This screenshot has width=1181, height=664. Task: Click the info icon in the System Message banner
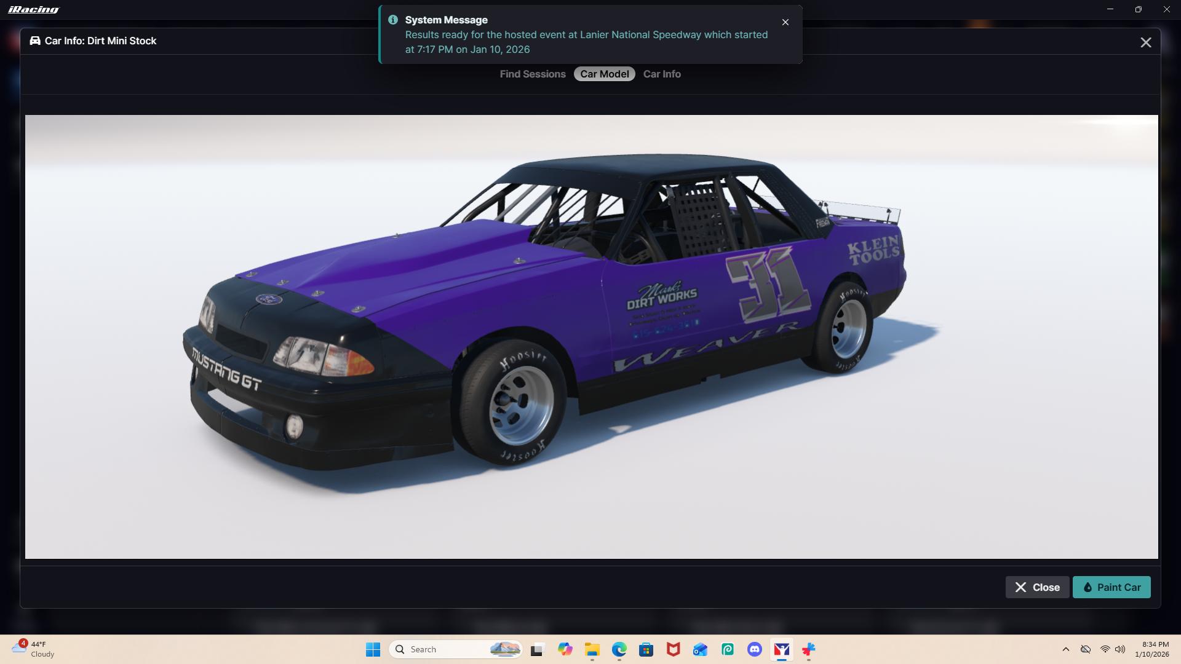393,19
